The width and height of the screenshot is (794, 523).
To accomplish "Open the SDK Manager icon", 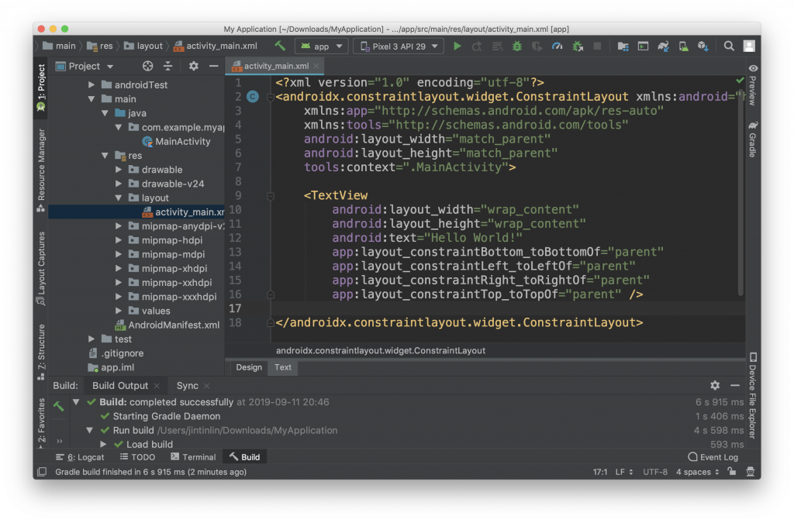I will (703, 46).
